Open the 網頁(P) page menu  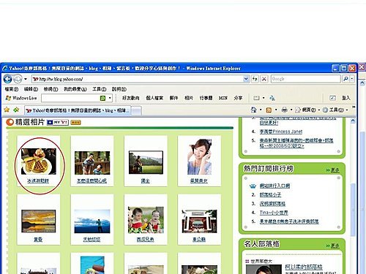point(307,110)
